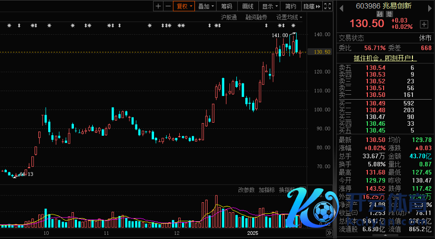Toggle the 筹码 chip distribution panel
The image size is (435, 239).
(226, 6)
